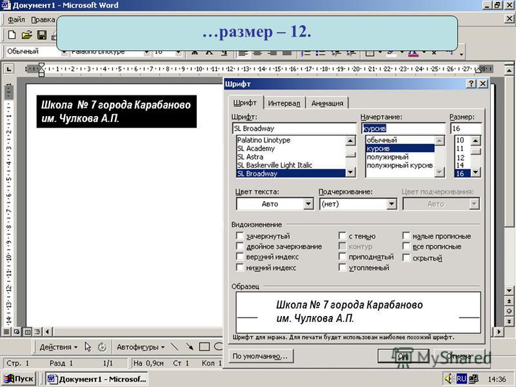Screen dimensions: 516x387
Task: Open the Подчеркивание dropdown
Action: [392, 204]
